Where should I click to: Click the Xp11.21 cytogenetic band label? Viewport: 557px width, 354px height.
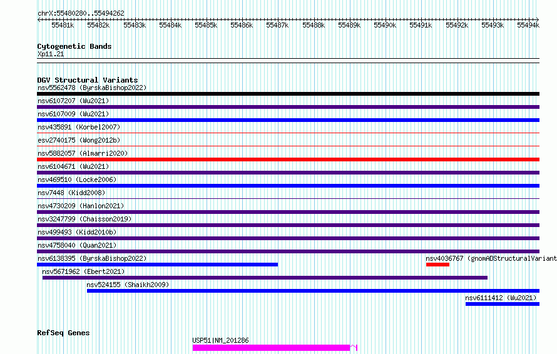[x=51, y=54]
